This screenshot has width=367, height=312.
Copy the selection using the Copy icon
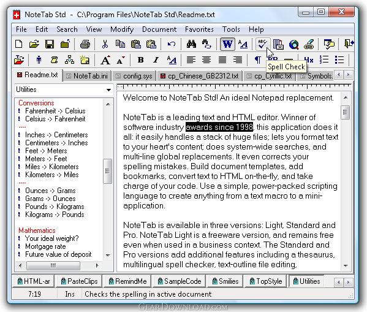[x=120, y=44]
